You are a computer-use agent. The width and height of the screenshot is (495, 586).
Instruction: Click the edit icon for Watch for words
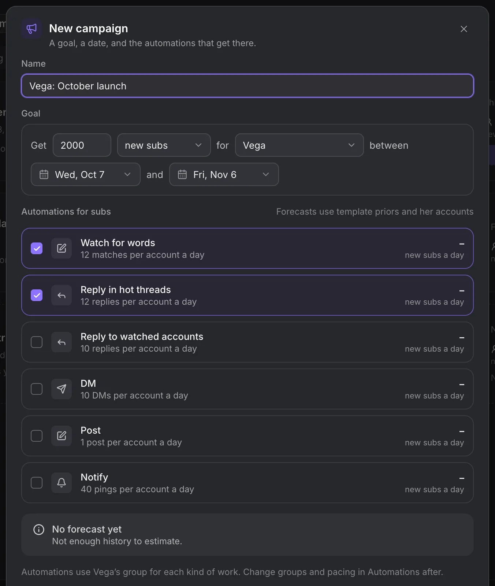pos(62,248)
